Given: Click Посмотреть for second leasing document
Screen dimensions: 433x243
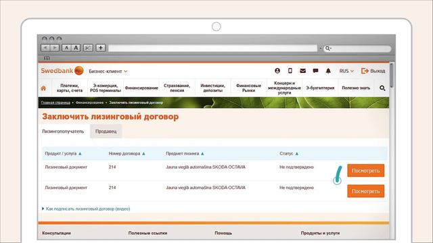Looking at the screenshot, I should [x=365, y=191].
